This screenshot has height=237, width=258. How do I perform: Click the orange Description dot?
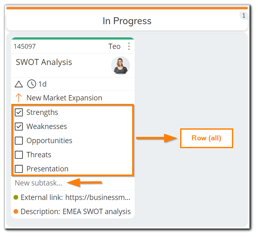tap(16, 211)
